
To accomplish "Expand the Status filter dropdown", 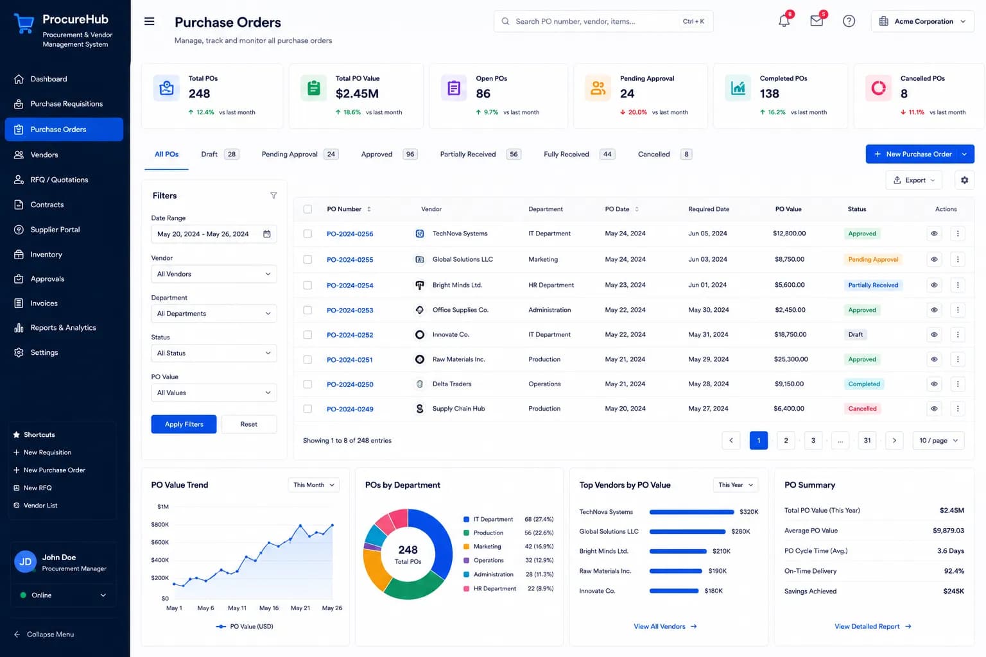I will (x=214, y=354).
